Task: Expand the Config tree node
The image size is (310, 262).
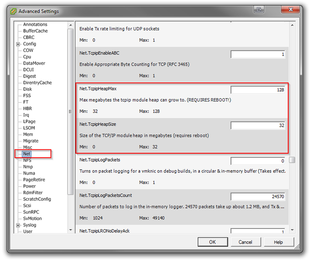Action: coord(18,44)
